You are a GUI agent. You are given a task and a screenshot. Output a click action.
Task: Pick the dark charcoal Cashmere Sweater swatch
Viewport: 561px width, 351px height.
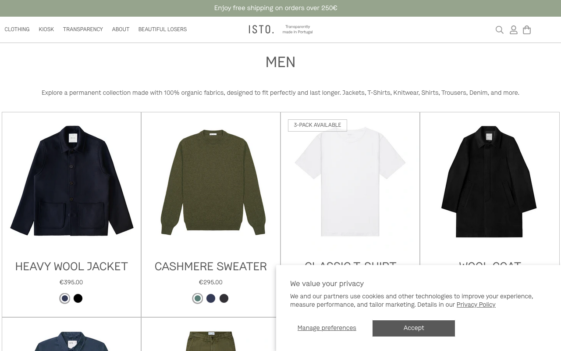[224, 298]
